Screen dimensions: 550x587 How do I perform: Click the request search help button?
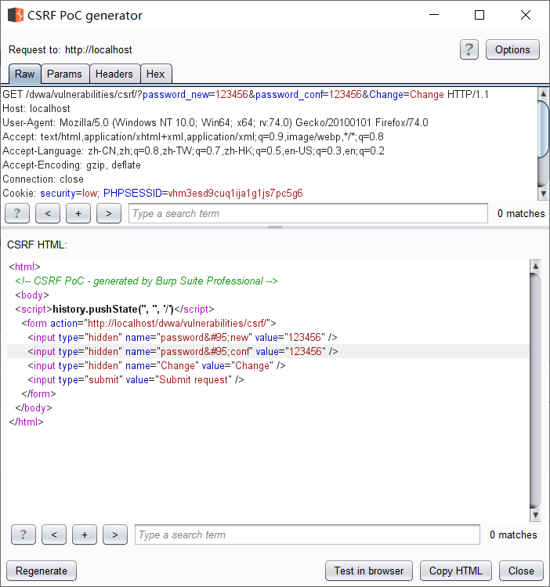16,213
